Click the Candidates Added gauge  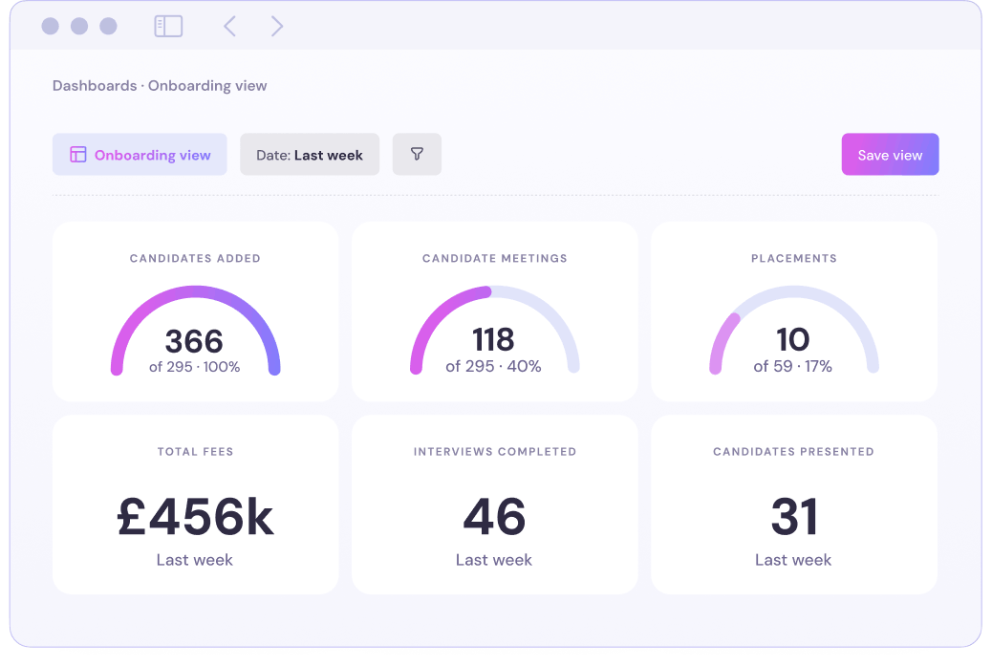click(x=196, y=331)
